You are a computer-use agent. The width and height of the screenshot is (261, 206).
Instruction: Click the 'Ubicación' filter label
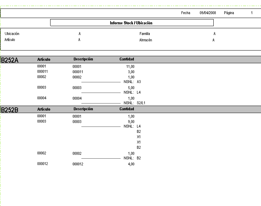(x=12, y=34)
